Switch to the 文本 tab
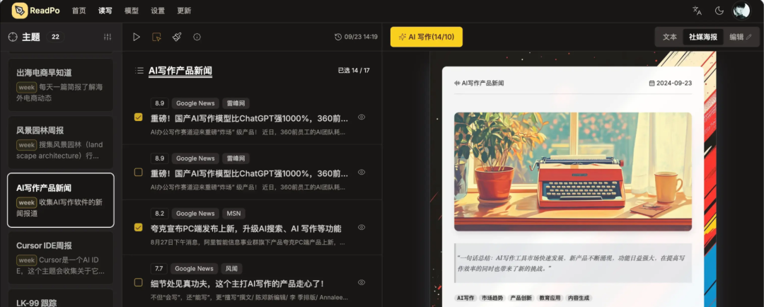The width and height of the screenshot is (764, 307). click(x=670, y=37)
